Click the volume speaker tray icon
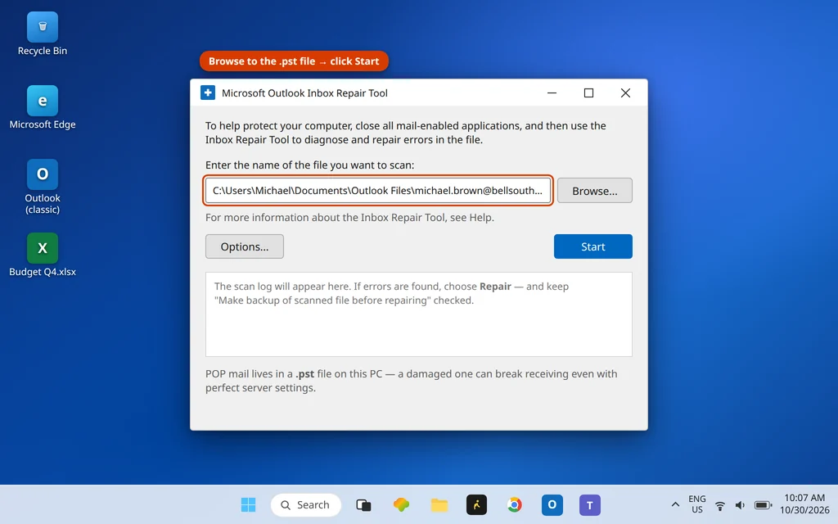This screenshot has width=838, height=524. [740, 505]
